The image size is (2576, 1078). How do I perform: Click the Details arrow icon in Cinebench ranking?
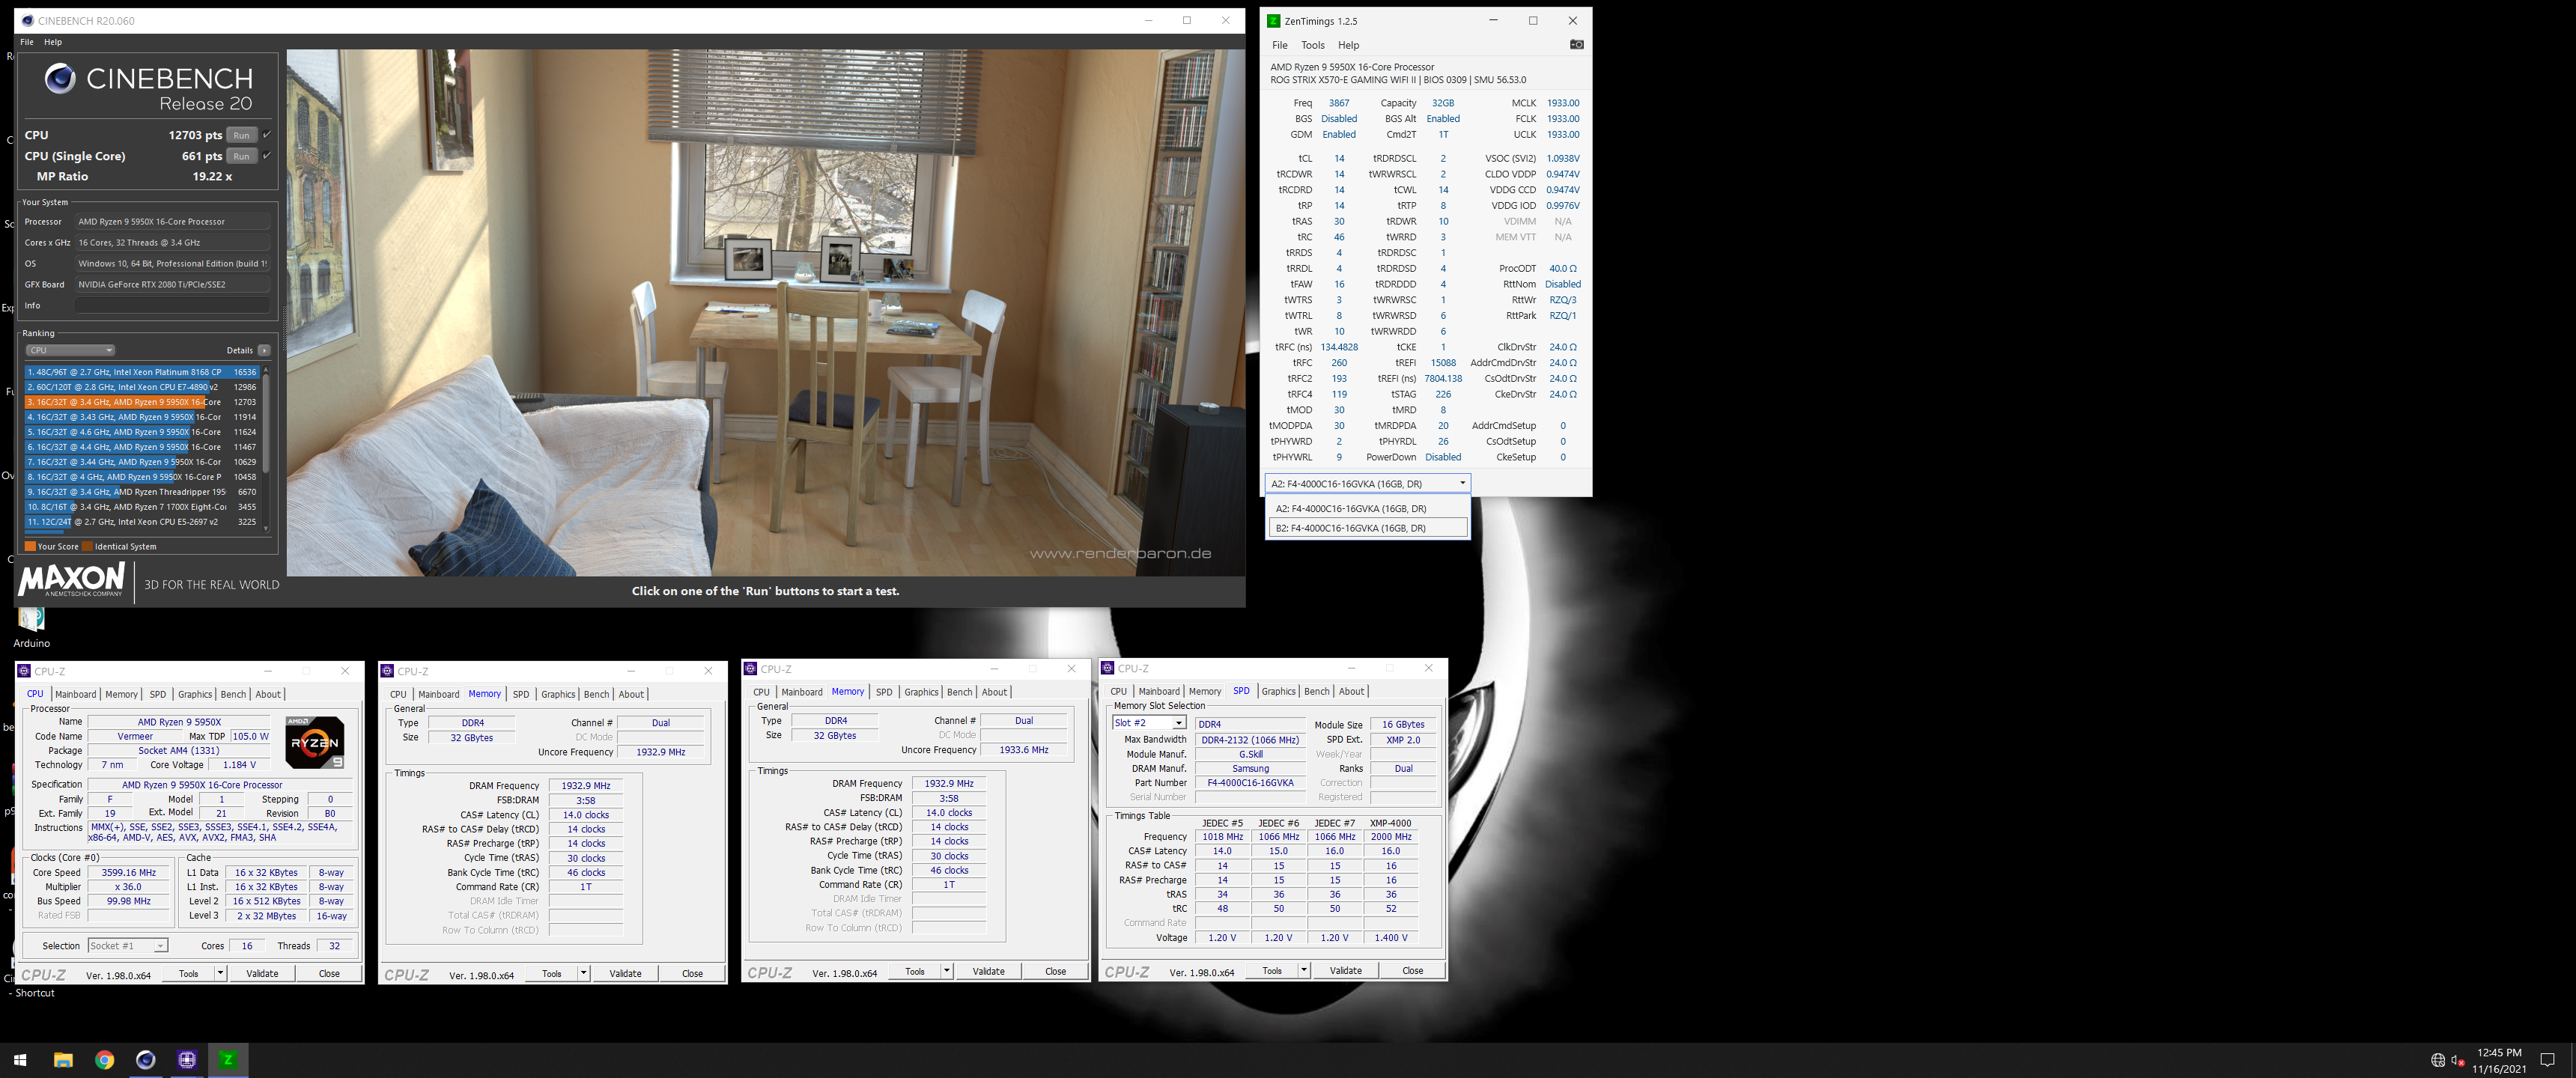coord(264,350)
